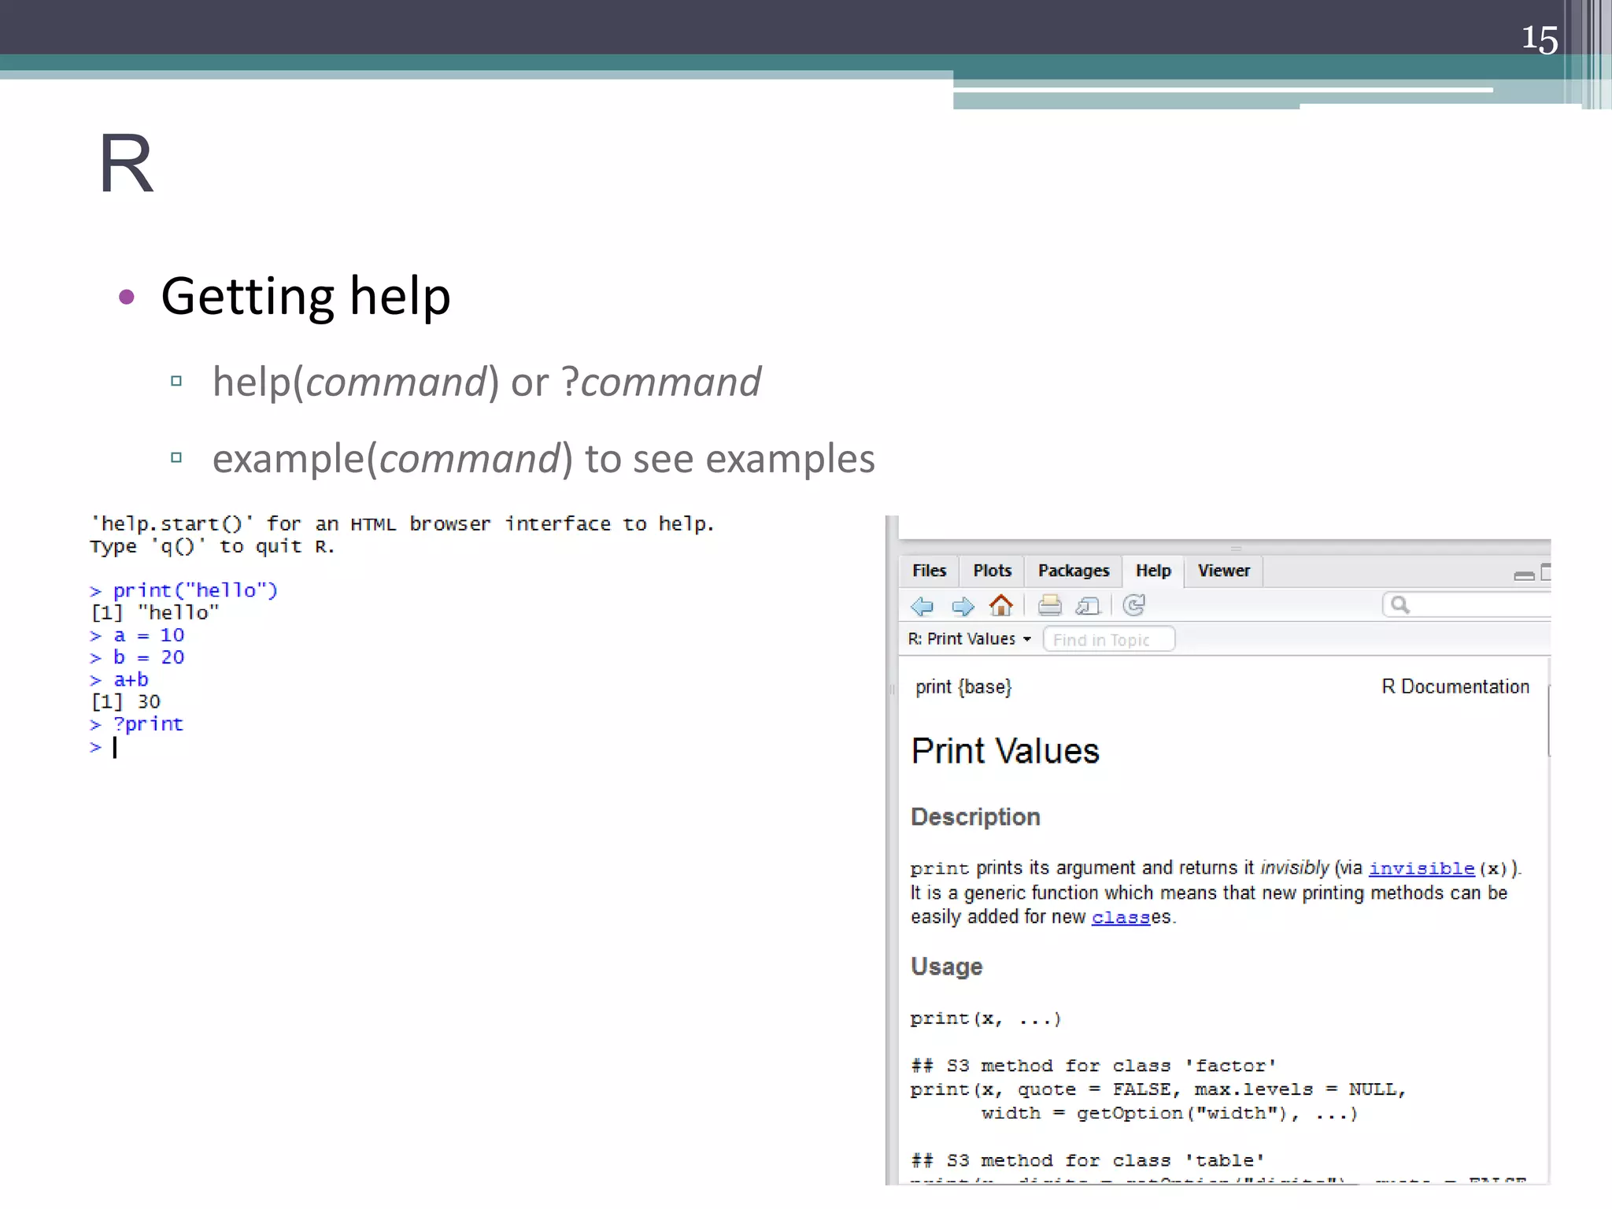Click console line a+b
The height and width of the screenshot is (1209, 1612).
pos(119,679)
